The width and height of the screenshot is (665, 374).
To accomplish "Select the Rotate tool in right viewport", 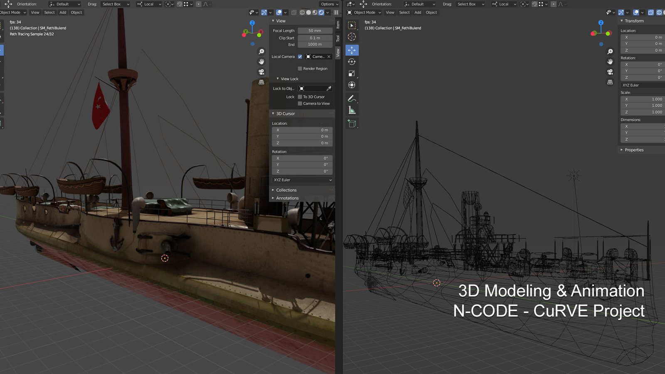I will [x=352, y=62].
